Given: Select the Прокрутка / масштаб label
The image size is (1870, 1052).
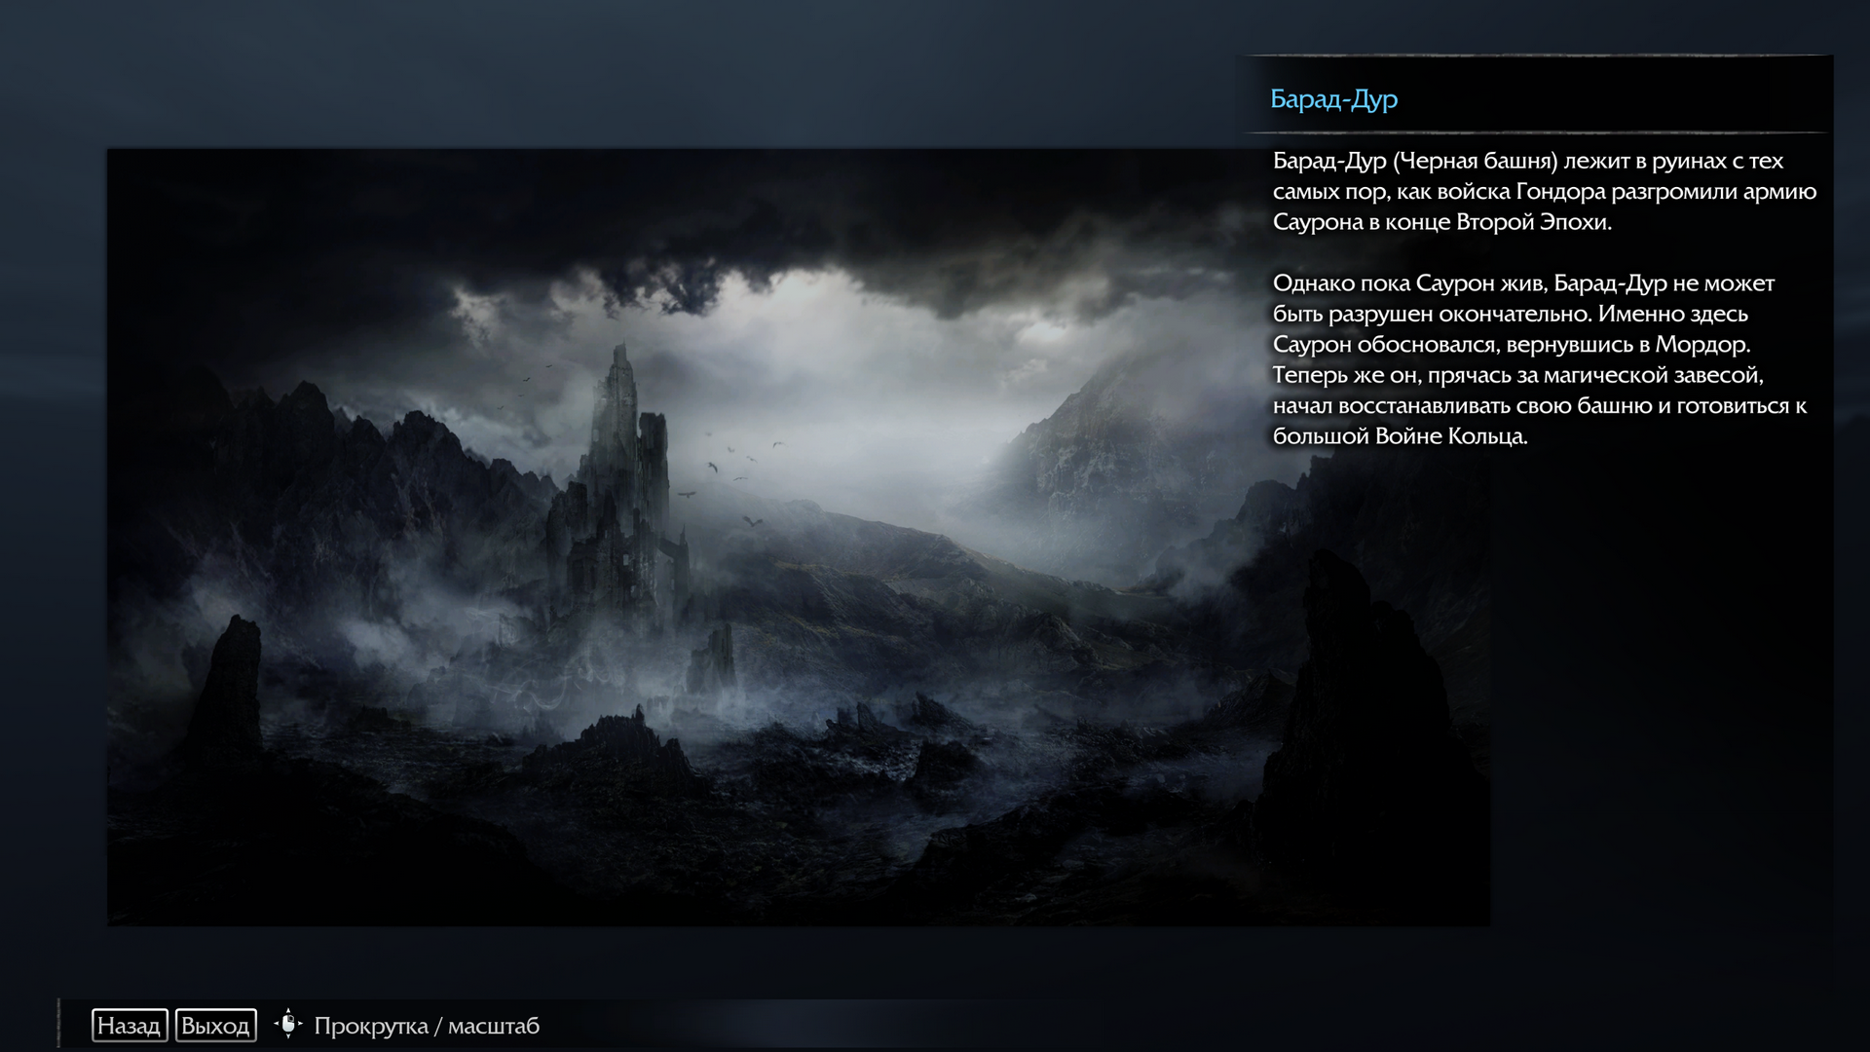Looking at the screenshot, I should (426, 1026).
